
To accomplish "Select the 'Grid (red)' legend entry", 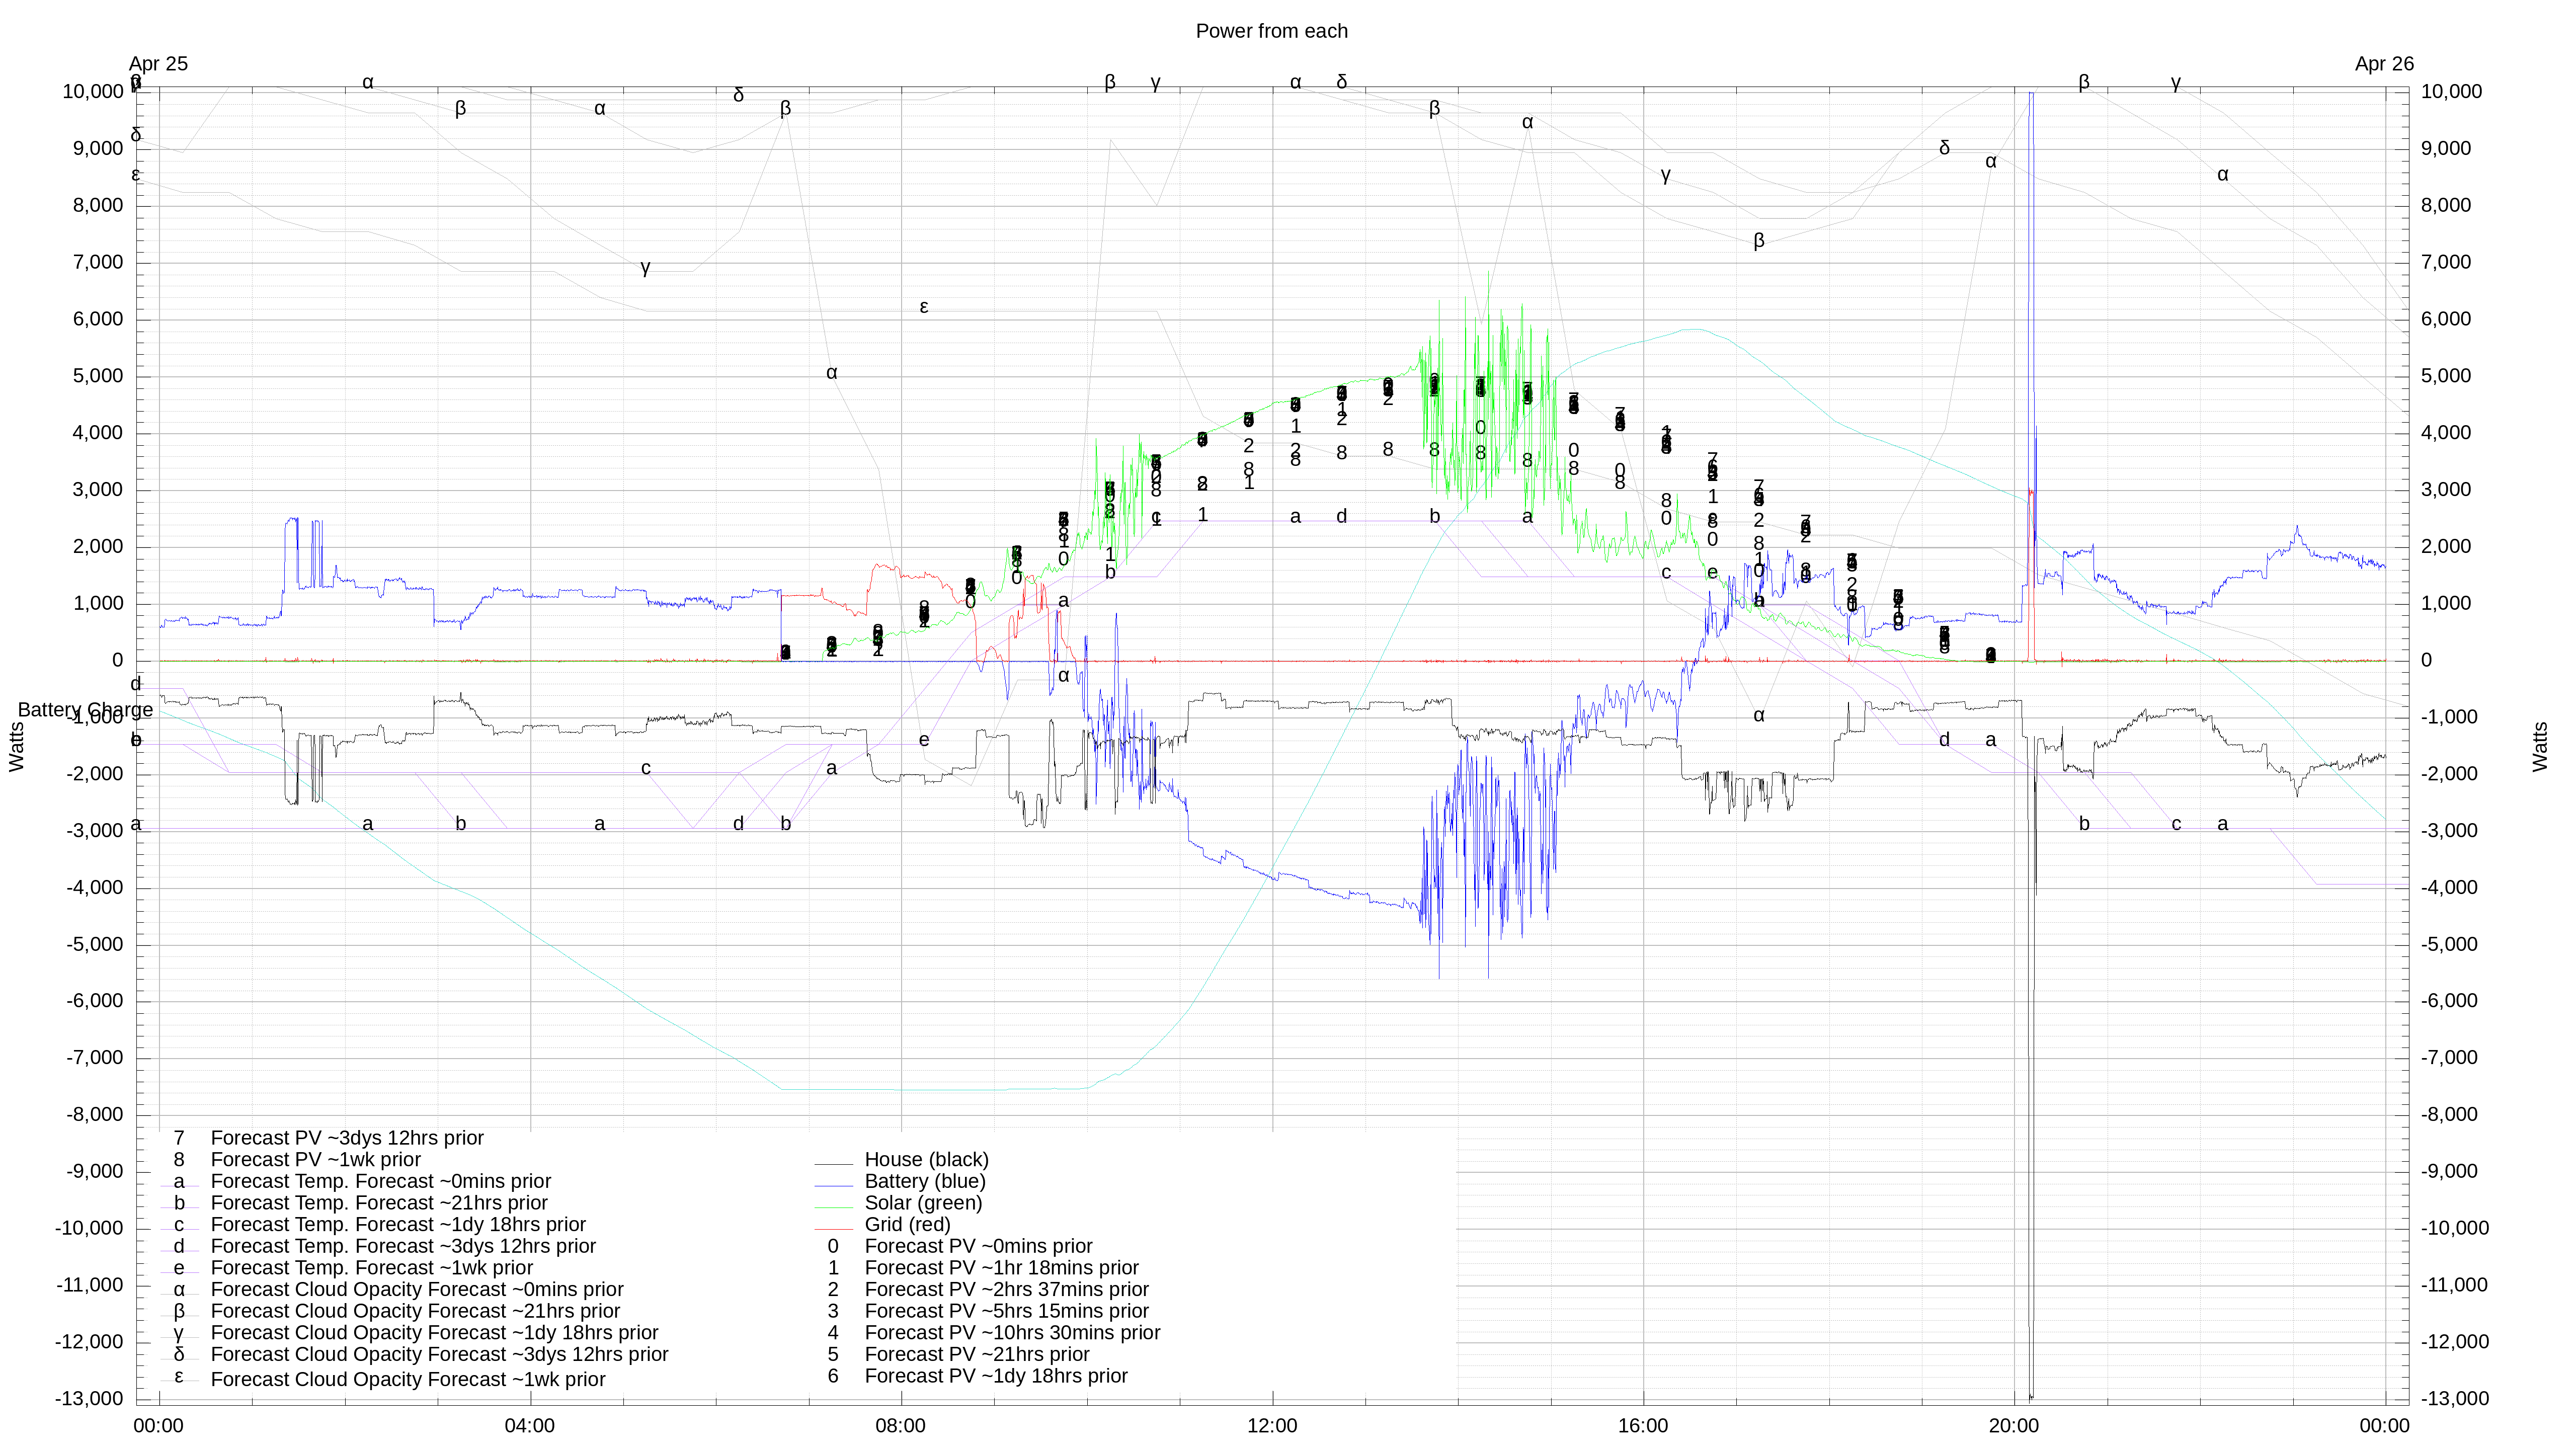I will pyautogui.click(x=907, y=1224).
